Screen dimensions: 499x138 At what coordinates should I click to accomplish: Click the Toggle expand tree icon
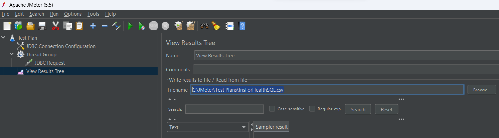click(x=116, y=26)
